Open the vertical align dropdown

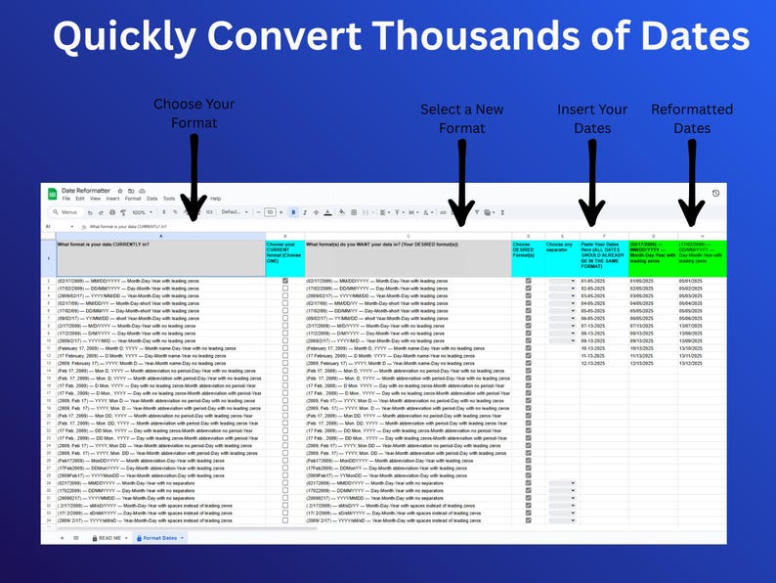click(x=399, y=212)
